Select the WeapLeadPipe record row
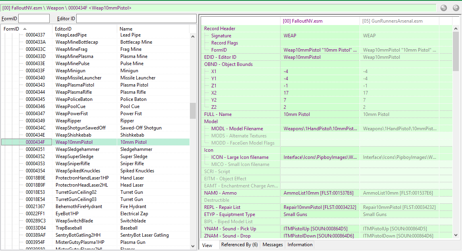Image resolution: width=462 pixels, height=251 pixels. click(95, 35)
